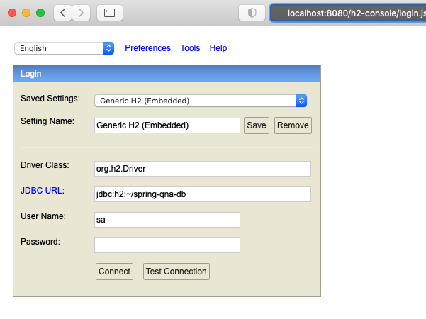Open the Preferences link
426x319 pixels.
click(x=148, y=48)
